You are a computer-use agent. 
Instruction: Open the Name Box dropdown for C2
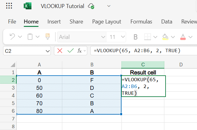tap(47, 51)
